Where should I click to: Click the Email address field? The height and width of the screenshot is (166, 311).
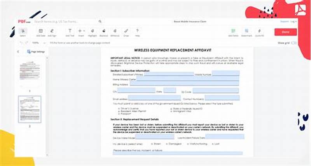(154, 98)
